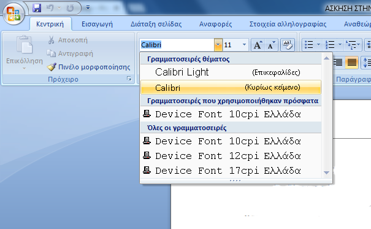Open the Αναθεώρηση tab

coord(358,24)
